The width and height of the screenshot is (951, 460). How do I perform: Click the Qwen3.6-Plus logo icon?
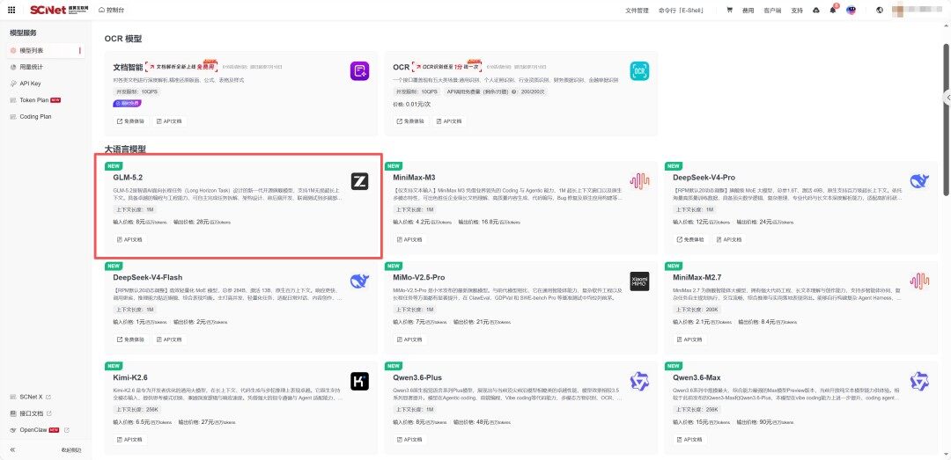point(639,381)
